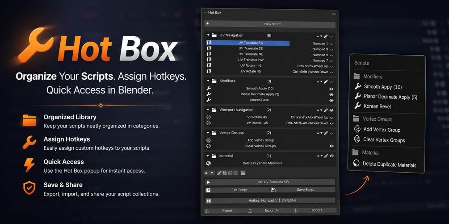Toggle hidden-eye for UV Navigation category
449x224 pixels.
(x=332, y=37)
